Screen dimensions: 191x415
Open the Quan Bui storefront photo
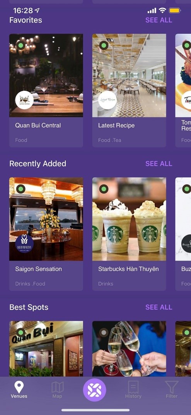(x=46, y=349)
